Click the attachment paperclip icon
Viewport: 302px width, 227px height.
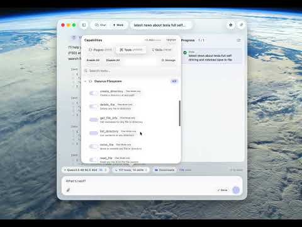68,190
